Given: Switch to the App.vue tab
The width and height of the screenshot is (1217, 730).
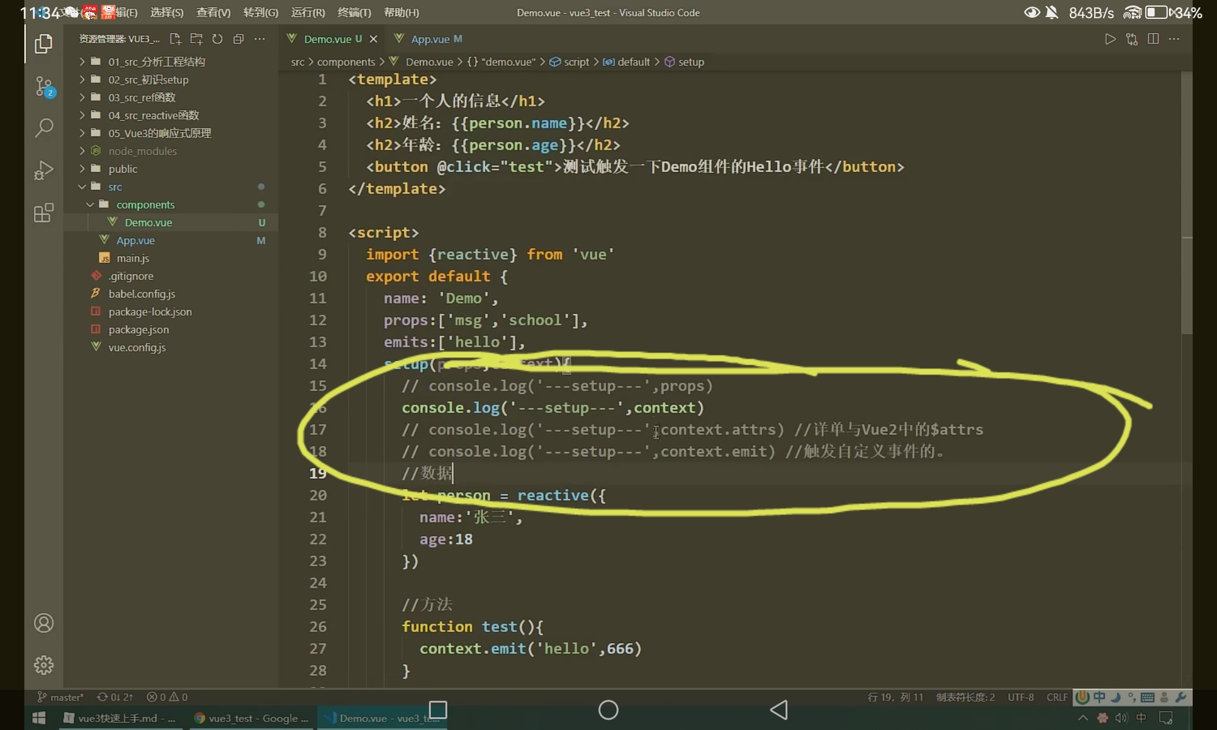Looking at the screenshot, I should click(430, 39).
